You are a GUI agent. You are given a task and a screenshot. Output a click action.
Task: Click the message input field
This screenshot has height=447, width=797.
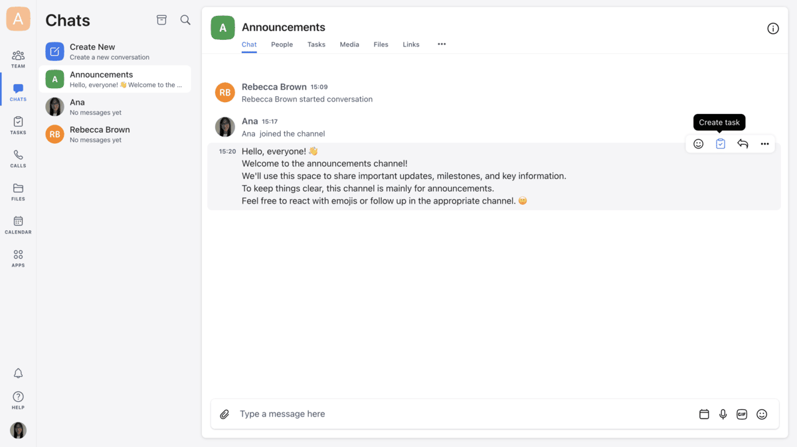pos(398,414)
